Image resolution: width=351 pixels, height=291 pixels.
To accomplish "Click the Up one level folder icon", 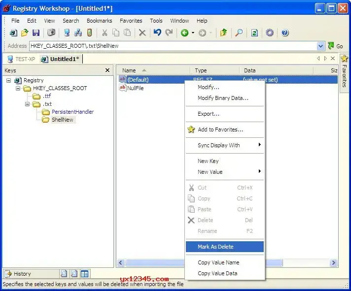I will 223,33.
